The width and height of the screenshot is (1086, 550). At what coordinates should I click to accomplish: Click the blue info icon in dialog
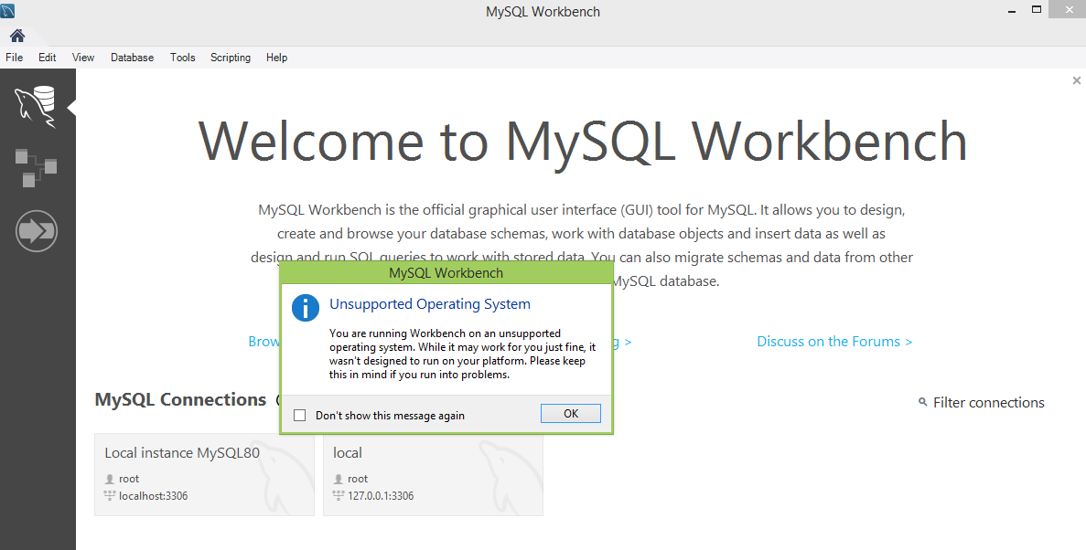306,307
